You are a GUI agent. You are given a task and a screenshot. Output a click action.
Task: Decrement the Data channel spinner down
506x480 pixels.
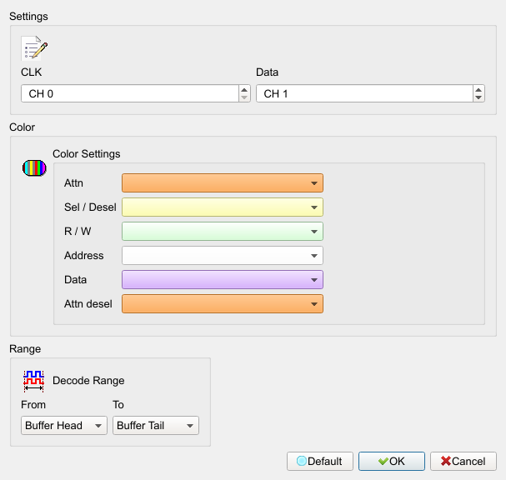coord(478,97)
